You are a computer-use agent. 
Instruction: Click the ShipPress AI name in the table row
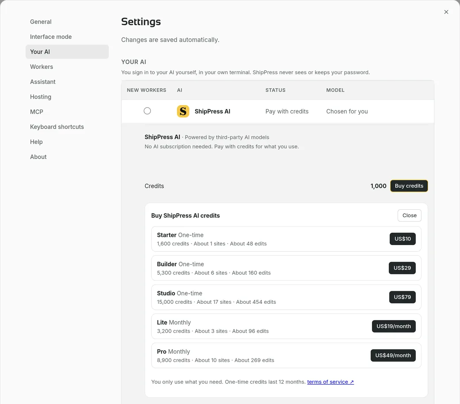pyautogui.click(x=212, y=111)
